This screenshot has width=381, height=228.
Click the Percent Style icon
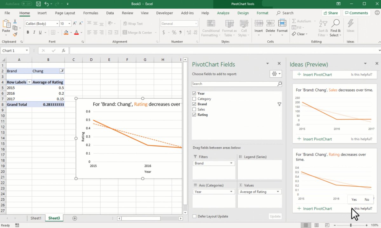(x=174, y=32)
